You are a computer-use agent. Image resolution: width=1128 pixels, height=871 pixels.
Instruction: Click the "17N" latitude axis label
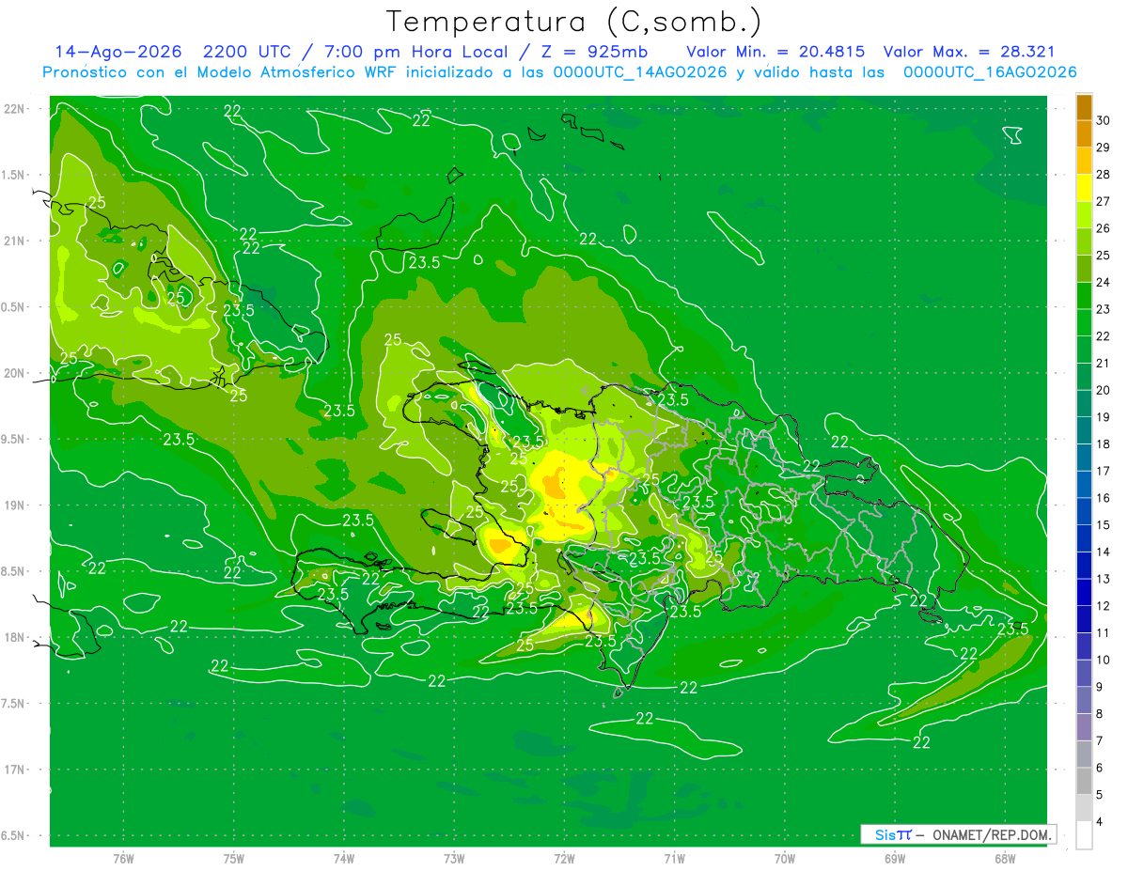coord(14,770)
